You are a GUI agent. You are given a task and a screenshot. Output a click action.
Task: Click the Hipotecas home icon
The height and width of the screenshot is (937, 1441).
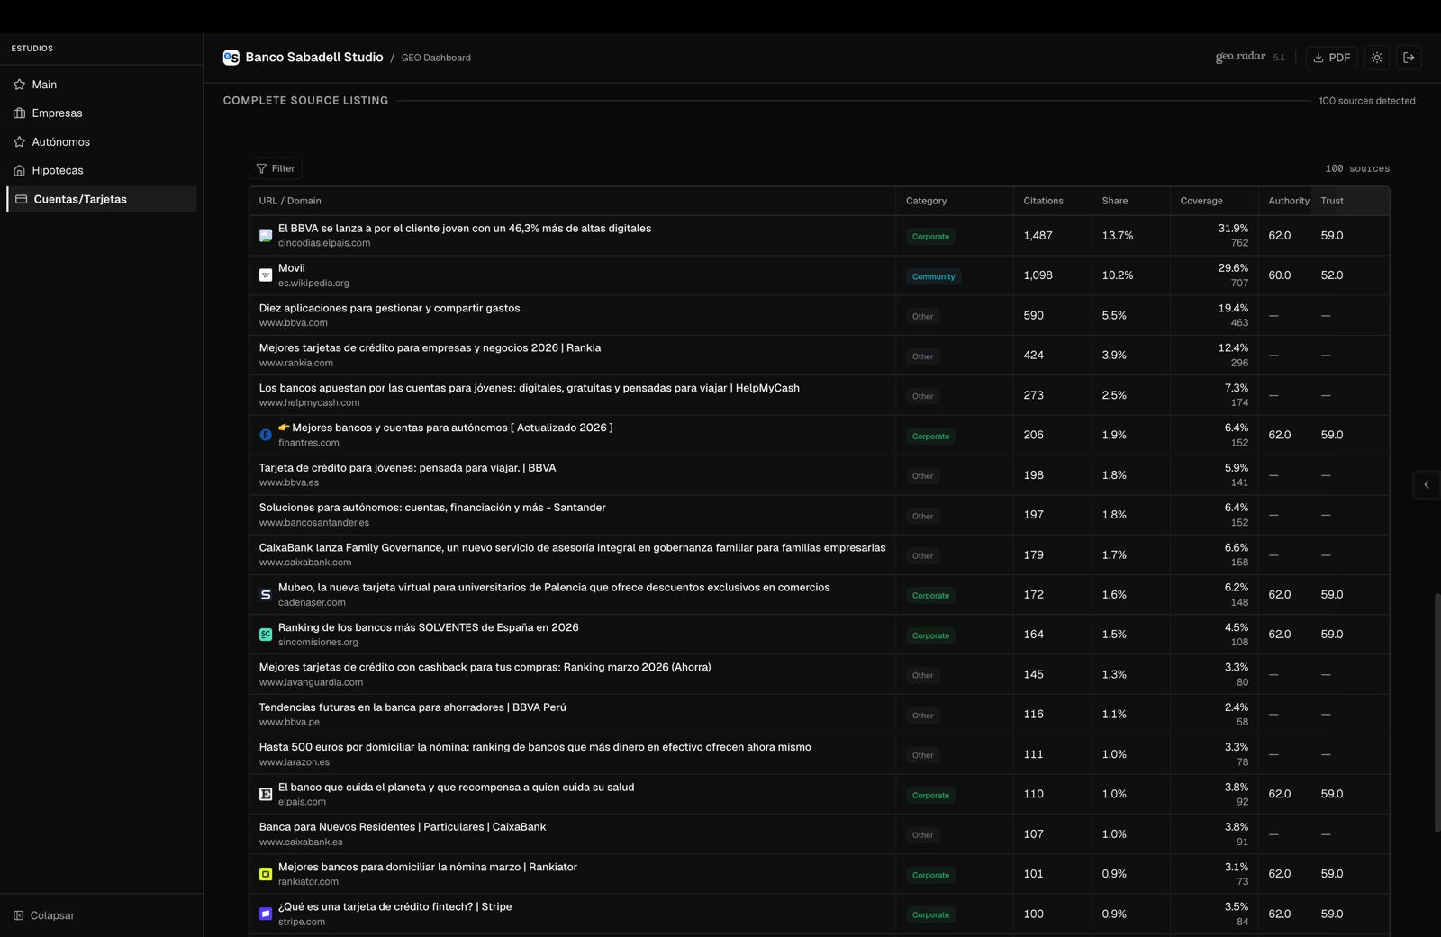[19, 171]
